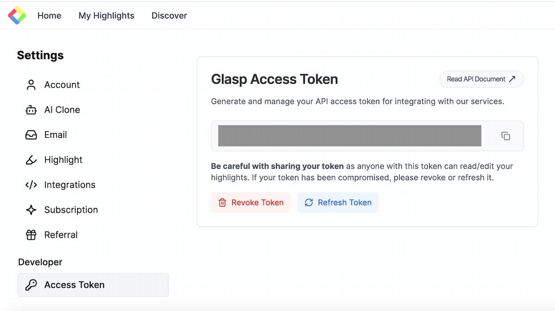This screenshot has width=555, height=311.
Task: Select the Integrations code brackets icon
Action: 31,184
